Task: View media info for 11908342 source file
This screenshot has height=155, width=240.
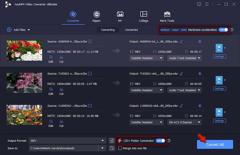Action: [x=90, y=105]
